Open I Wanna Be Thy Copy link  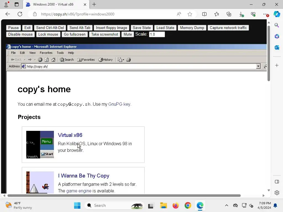[x=83, y=176]
